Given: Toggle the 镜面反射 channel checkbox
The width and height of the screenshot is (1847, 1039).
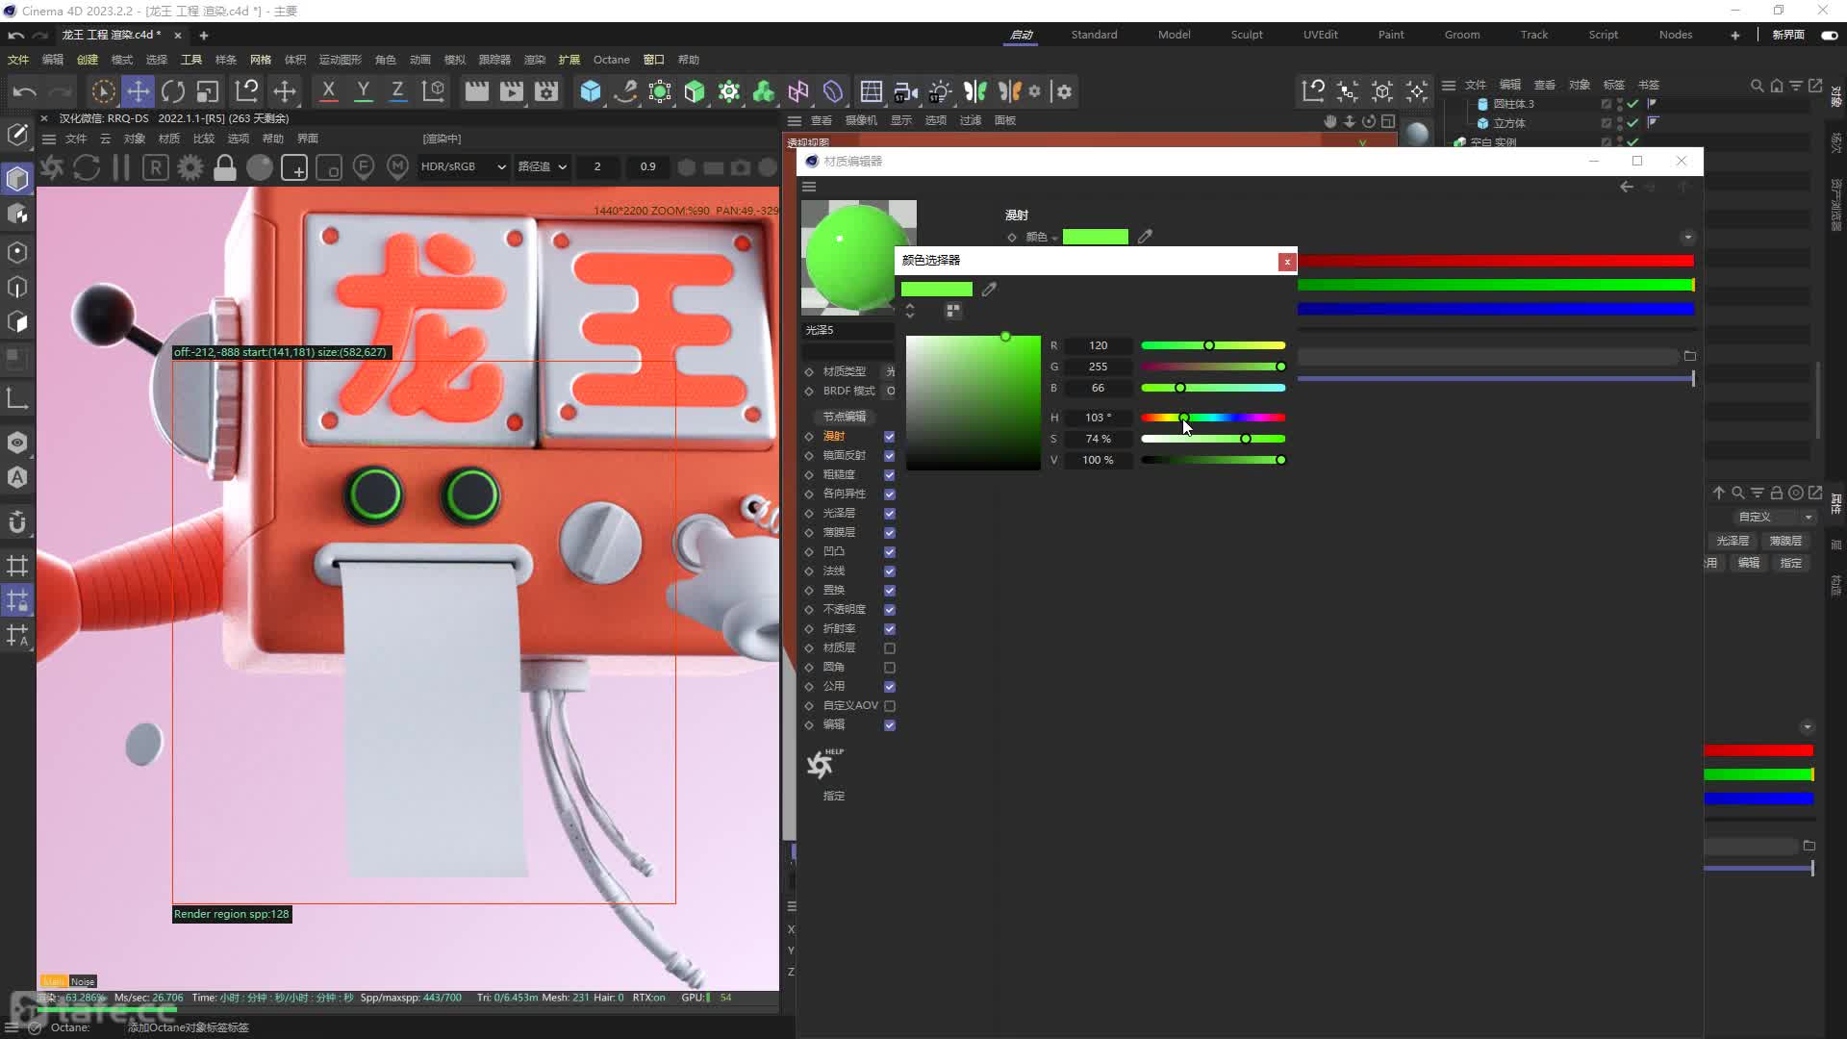Looking at the screenshot, I should (x=890, y=456).
